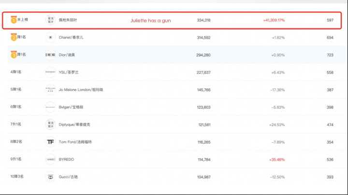
Task: Select the Diptyque brand name
Action: [x=74, y=125]
